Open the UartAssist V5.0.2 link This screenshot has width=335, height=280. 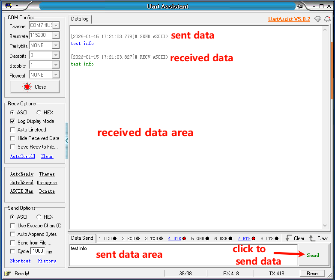[289, 19]
